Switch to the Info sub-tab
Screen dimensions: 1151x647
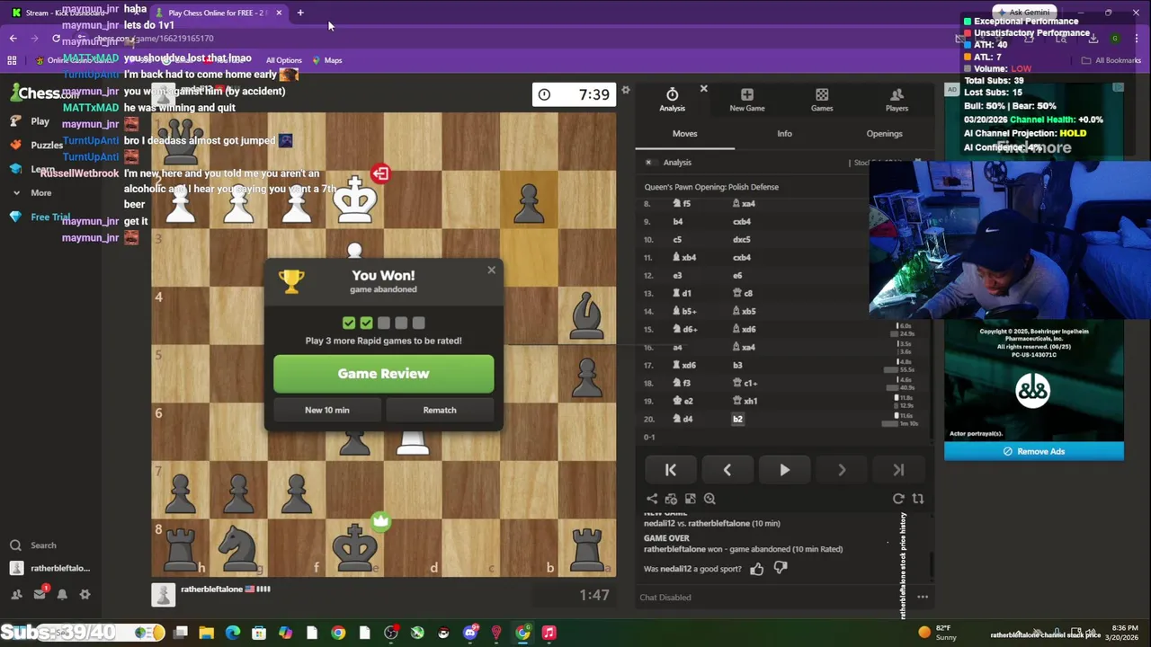(784, 134)
